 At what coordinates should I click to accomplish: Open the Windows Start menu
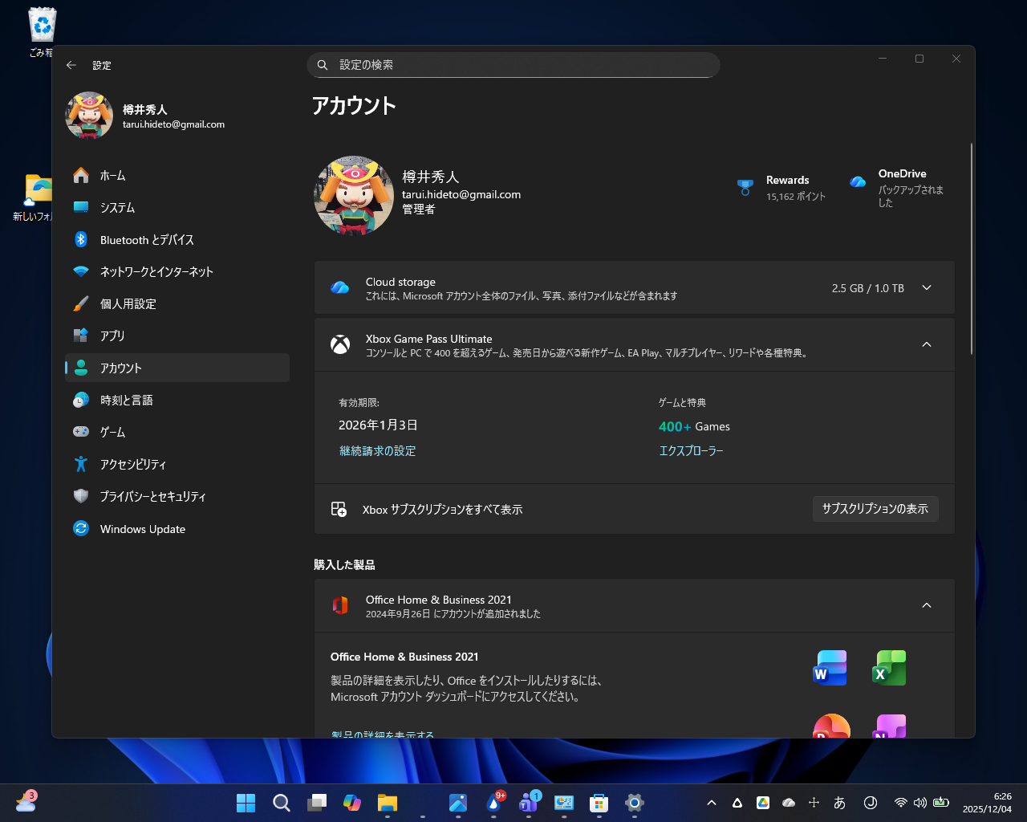pos(246,803)
